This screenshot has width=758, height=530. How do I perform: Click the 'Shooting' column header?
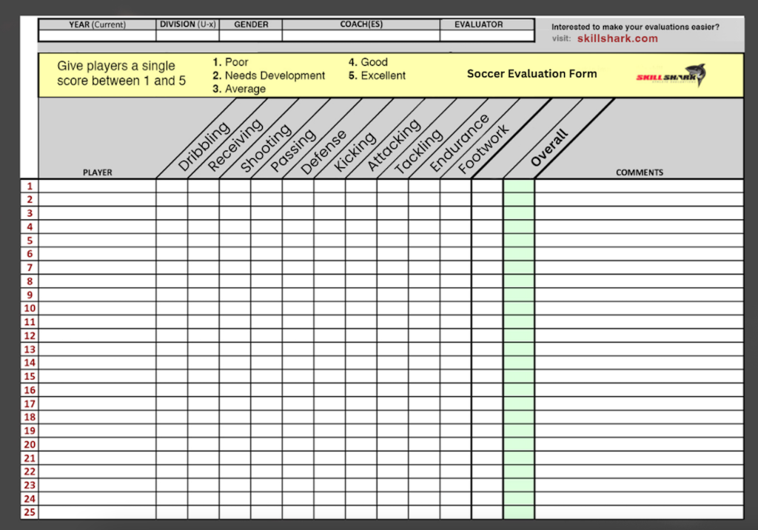tap(266, 148)
